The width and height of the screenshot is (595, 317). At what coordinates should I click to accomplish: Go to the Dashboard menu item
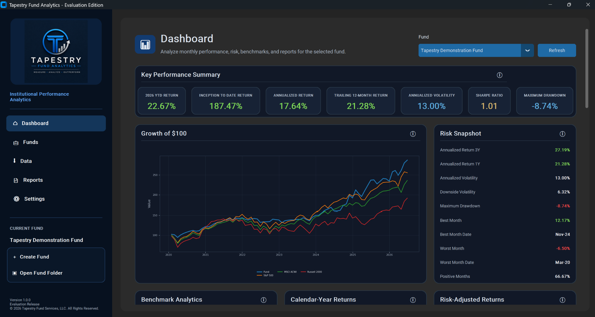[56, 123]
